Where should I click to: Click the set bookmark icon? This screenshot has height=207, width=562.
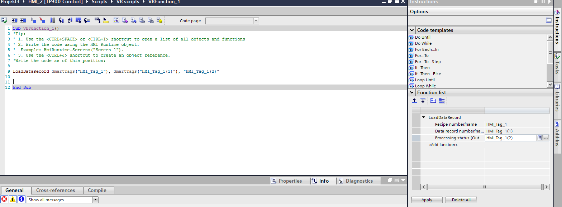[53, 21]
